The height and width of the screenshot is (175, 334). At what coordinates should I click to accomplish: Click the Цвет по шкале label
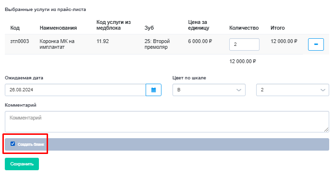189,78
